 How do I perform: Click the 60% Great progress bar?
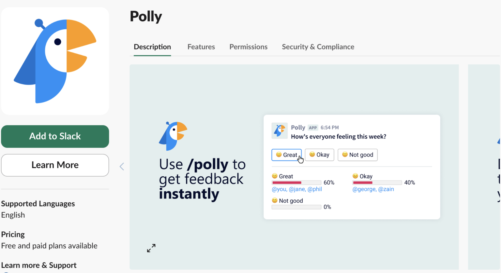[x=296, y=183]
